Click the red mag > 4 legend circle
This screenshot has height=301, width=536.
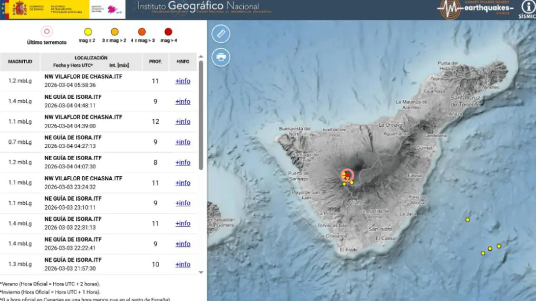point(168,32)
